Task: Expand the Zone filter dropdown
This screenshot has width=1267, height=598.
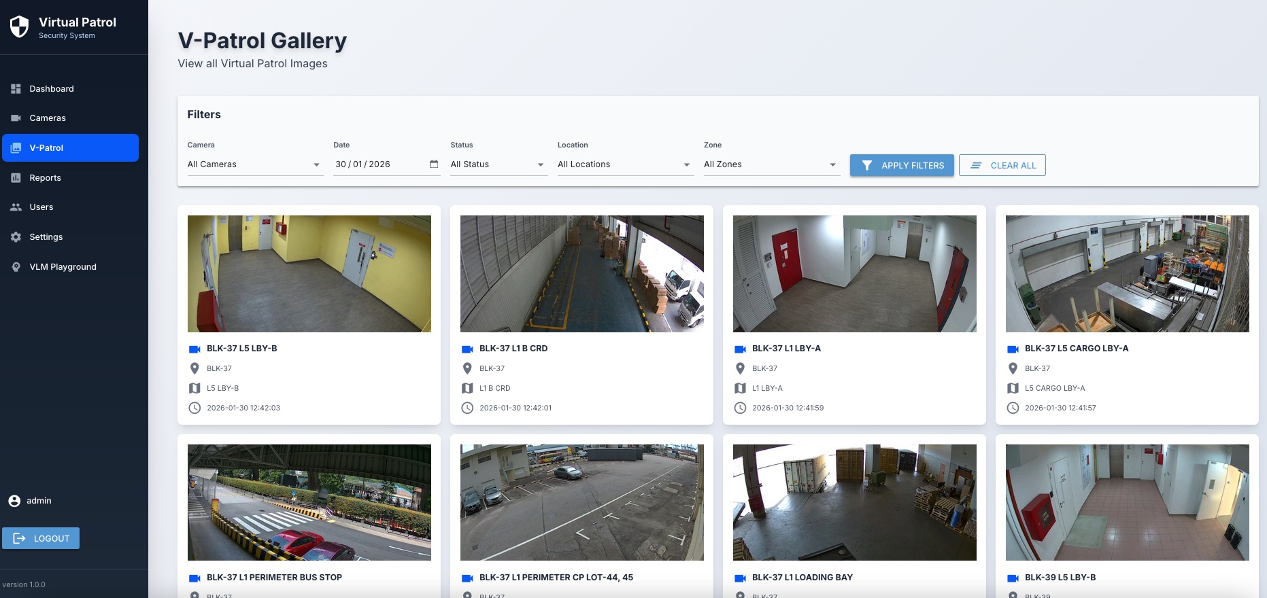Action: pyautogui.click(x=771, y=164)
